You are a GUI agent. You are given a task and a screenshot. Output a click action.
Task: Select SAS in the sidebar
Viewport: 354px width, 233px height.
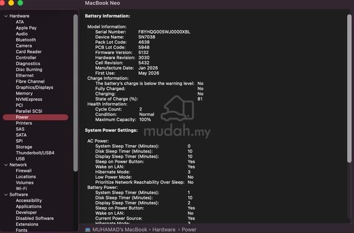click(20, 129)
